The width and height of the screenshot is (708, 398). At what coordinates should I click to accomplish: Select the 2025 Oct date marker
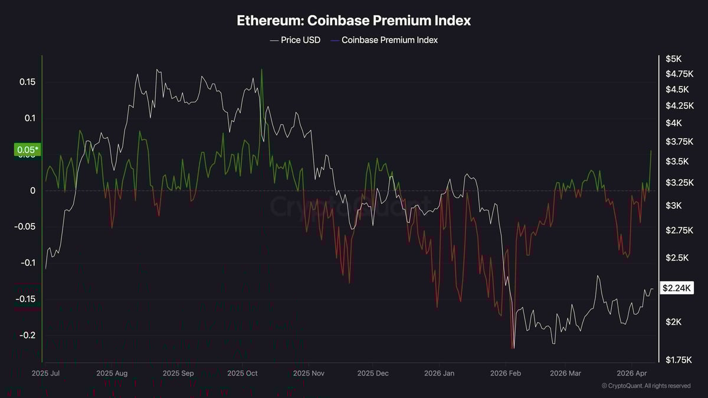pyautogui.click(x=242, y=373)
